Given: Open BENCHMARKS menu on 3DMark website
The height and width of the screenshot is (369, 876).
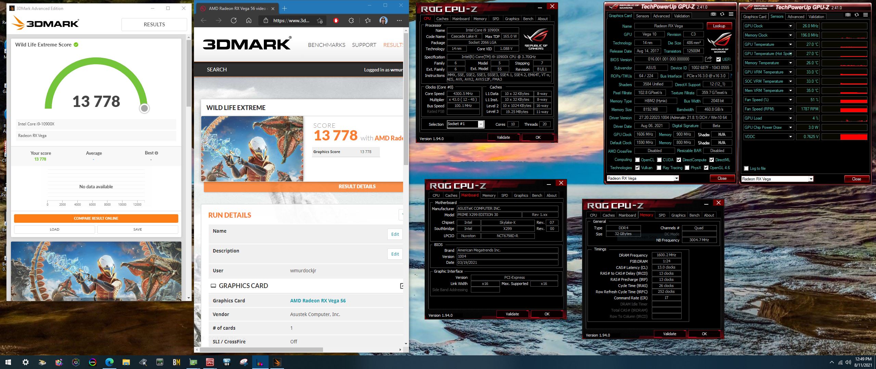Looking at the screenshot, I should 326,45.
